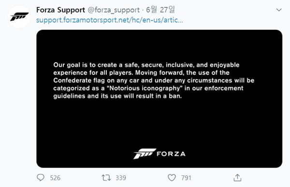
Task: Click the reply speech bubble icon
Action: point(41,177)
